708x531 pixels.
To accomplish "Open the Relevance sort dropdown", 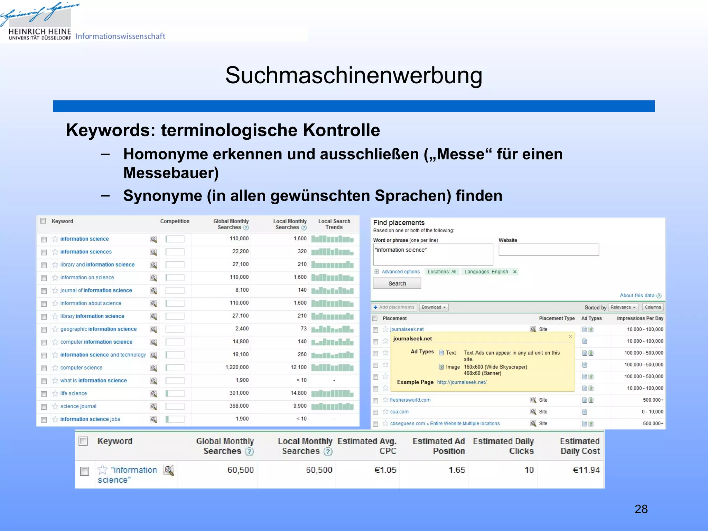I will (623, 307).
